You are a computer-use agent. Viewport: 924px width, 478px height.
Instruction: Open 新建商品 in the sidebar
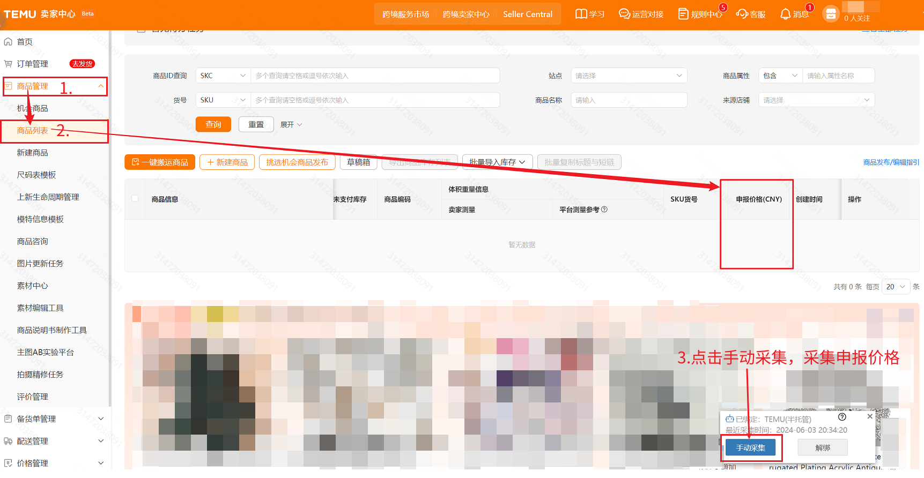pyautogui.click(x=32, y=153)
